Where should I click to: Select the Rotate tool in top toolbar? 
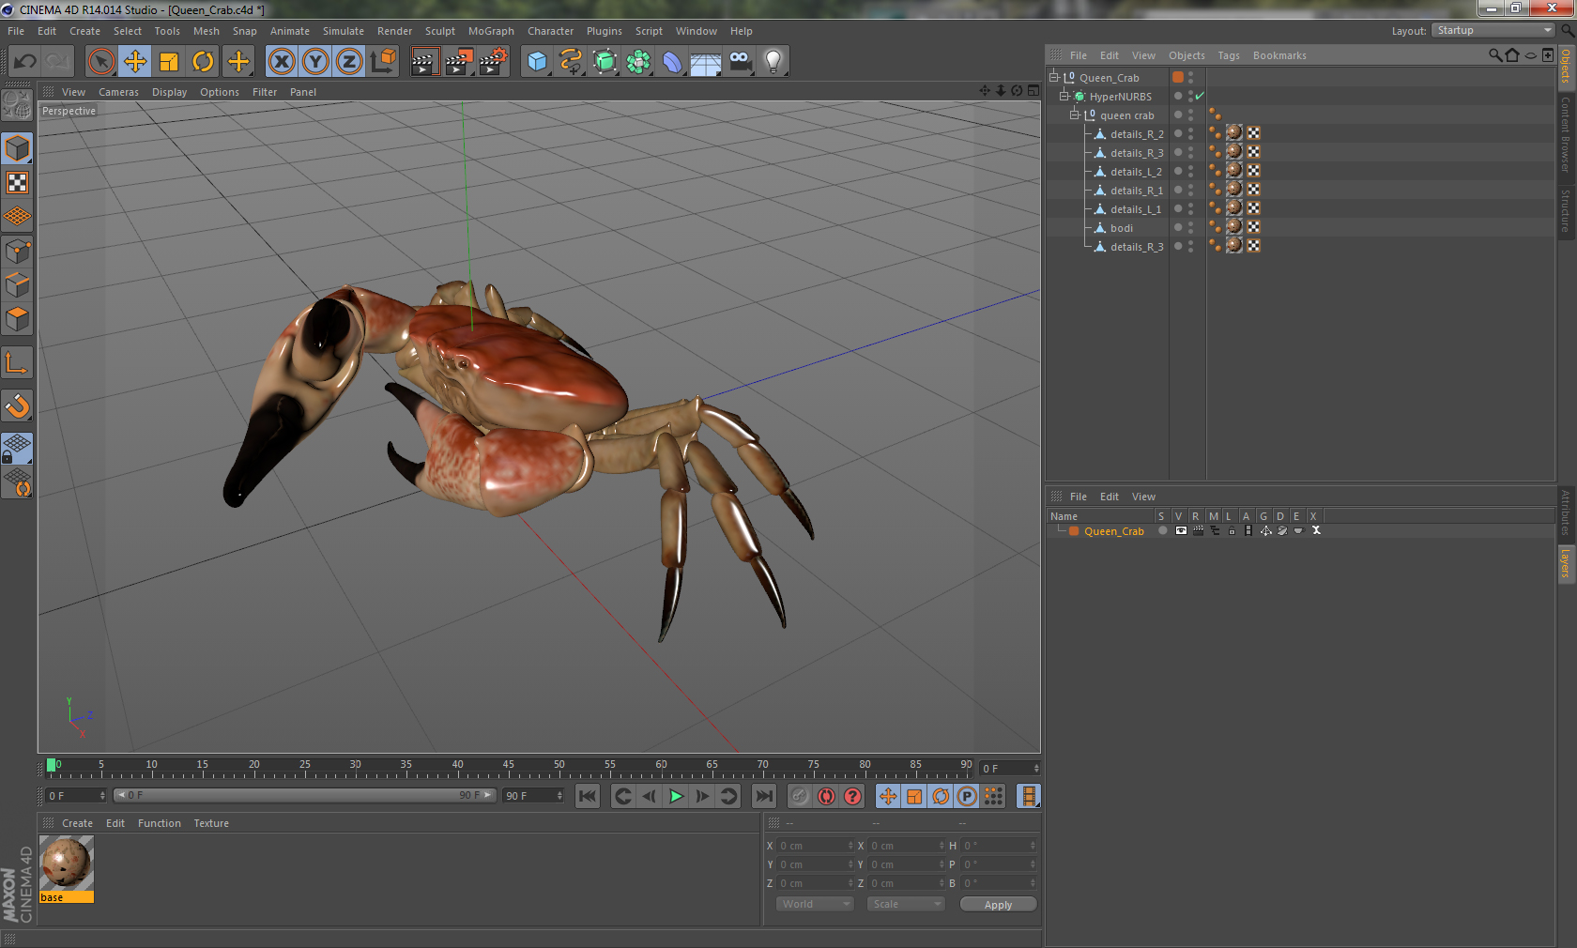pos(203,62)
